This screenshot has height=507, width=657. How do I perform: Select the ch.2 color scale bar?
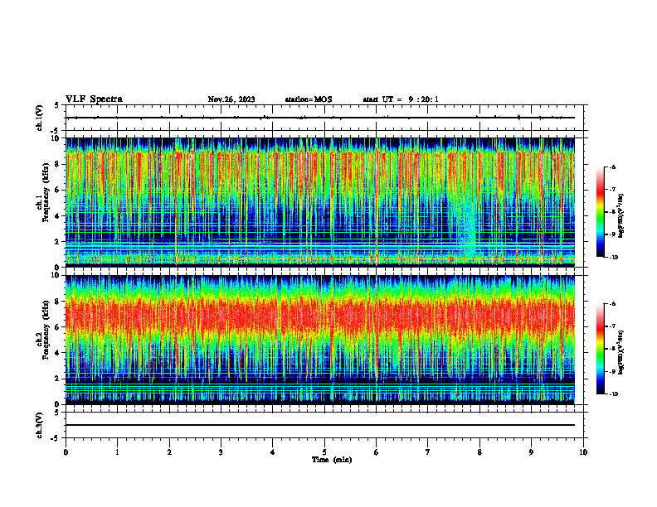(x=600, y=349)
